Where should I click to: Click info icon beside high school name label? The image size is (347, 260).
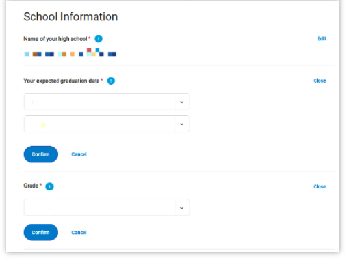[99, 39]
